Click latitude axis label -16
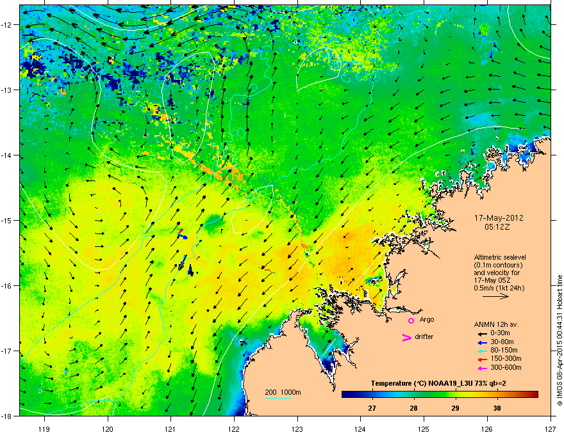The image size is (564, 435). pos(6,286)
